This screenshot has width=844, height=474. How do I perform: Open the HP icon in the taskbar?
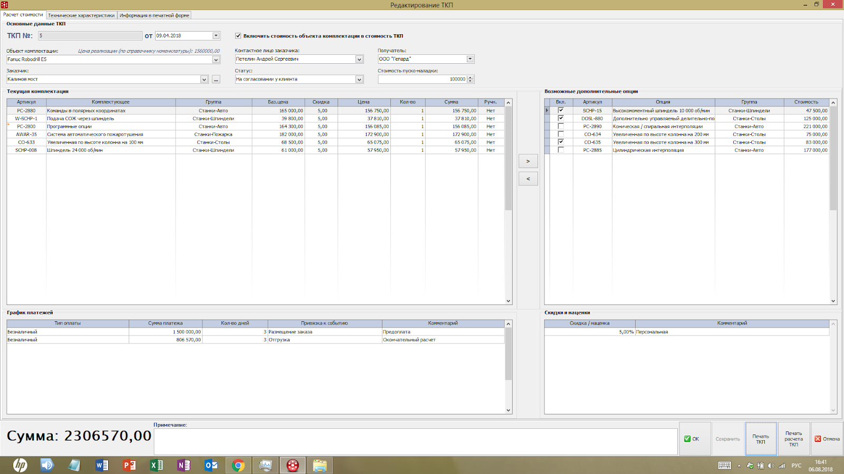coord(20,465)
